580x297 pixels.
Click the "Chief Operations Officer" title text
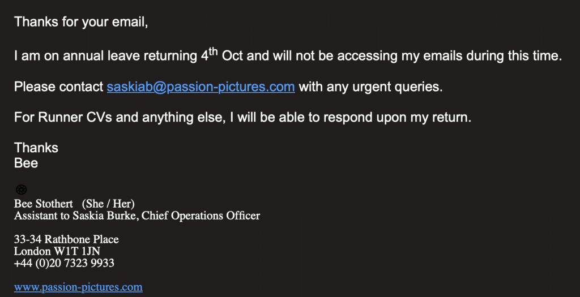point(201,216)
